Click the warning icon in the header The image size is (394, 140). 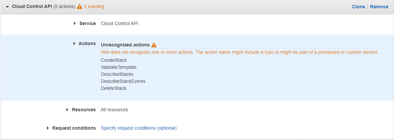79,7
